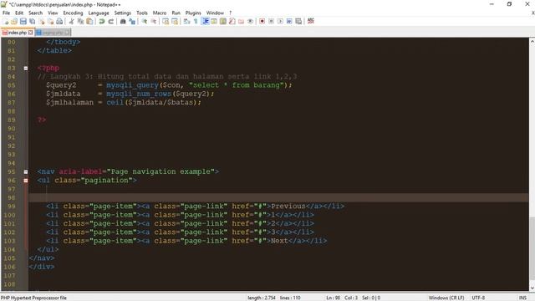The image size is (535, 301).
Task: Click the editor scrollbar up arrow
Action: pos(532,41)
